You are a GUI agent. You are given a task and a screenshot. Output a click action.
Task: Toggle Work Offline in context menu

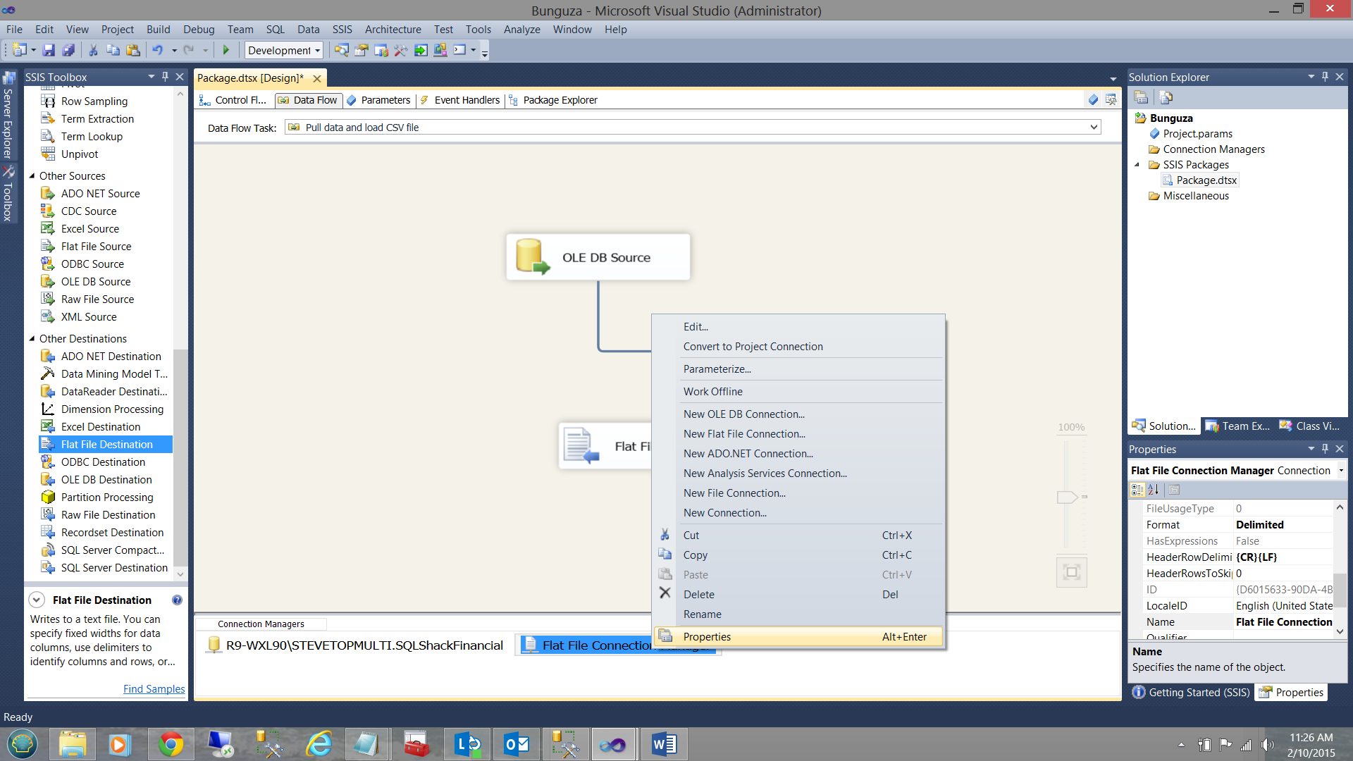712,392
